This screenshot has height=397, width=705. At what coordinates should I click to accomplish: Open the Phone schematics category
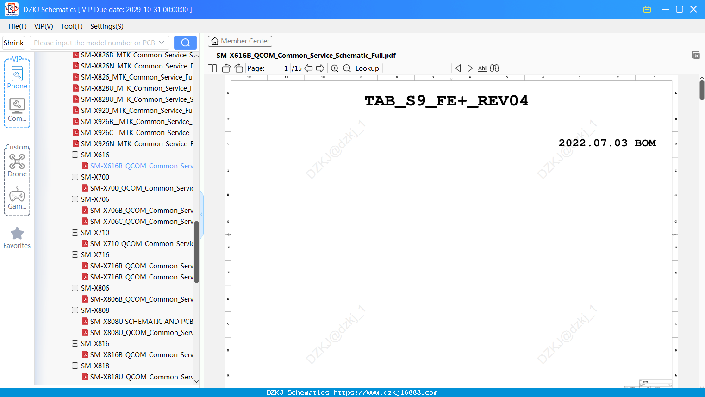pos(17,77)
